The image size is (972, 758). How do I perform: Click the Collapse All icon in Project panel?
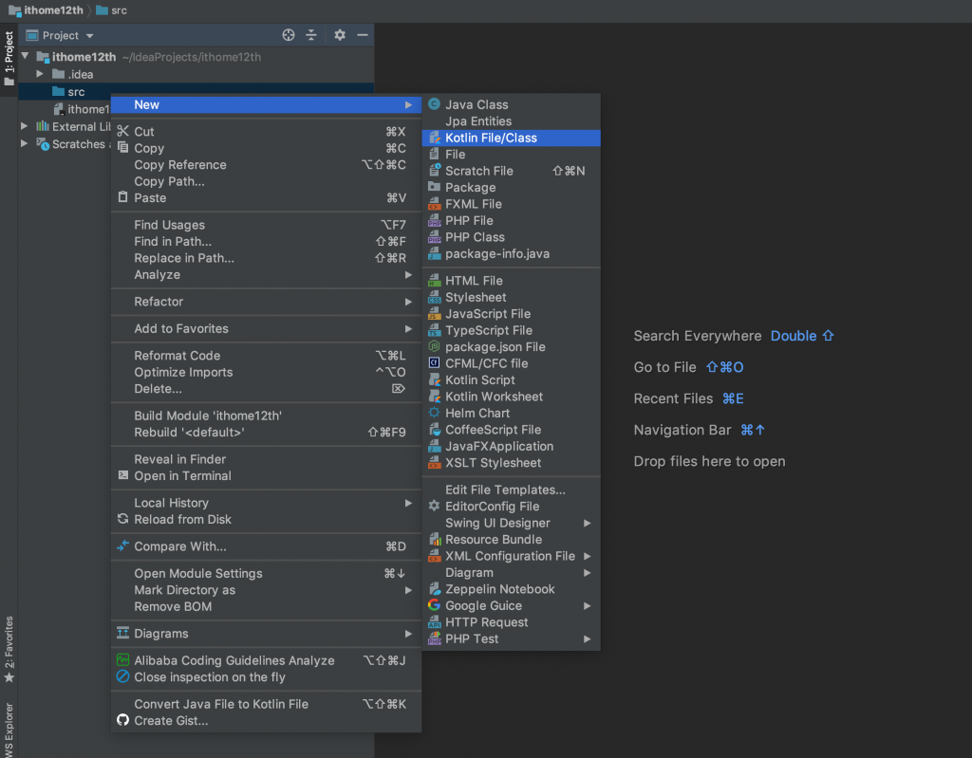point(311,35)
